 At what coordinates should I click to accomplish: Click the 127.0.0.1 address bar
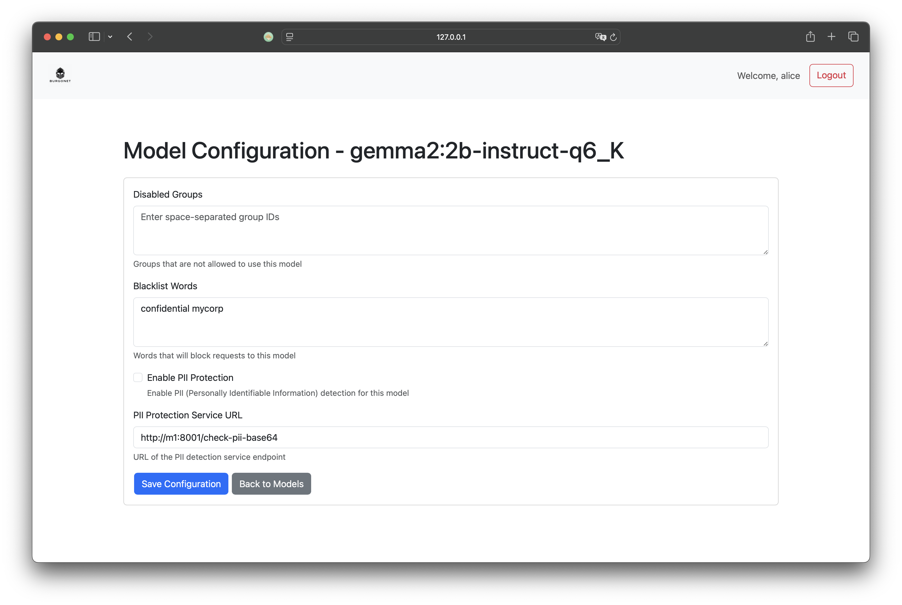pos(451,37)
